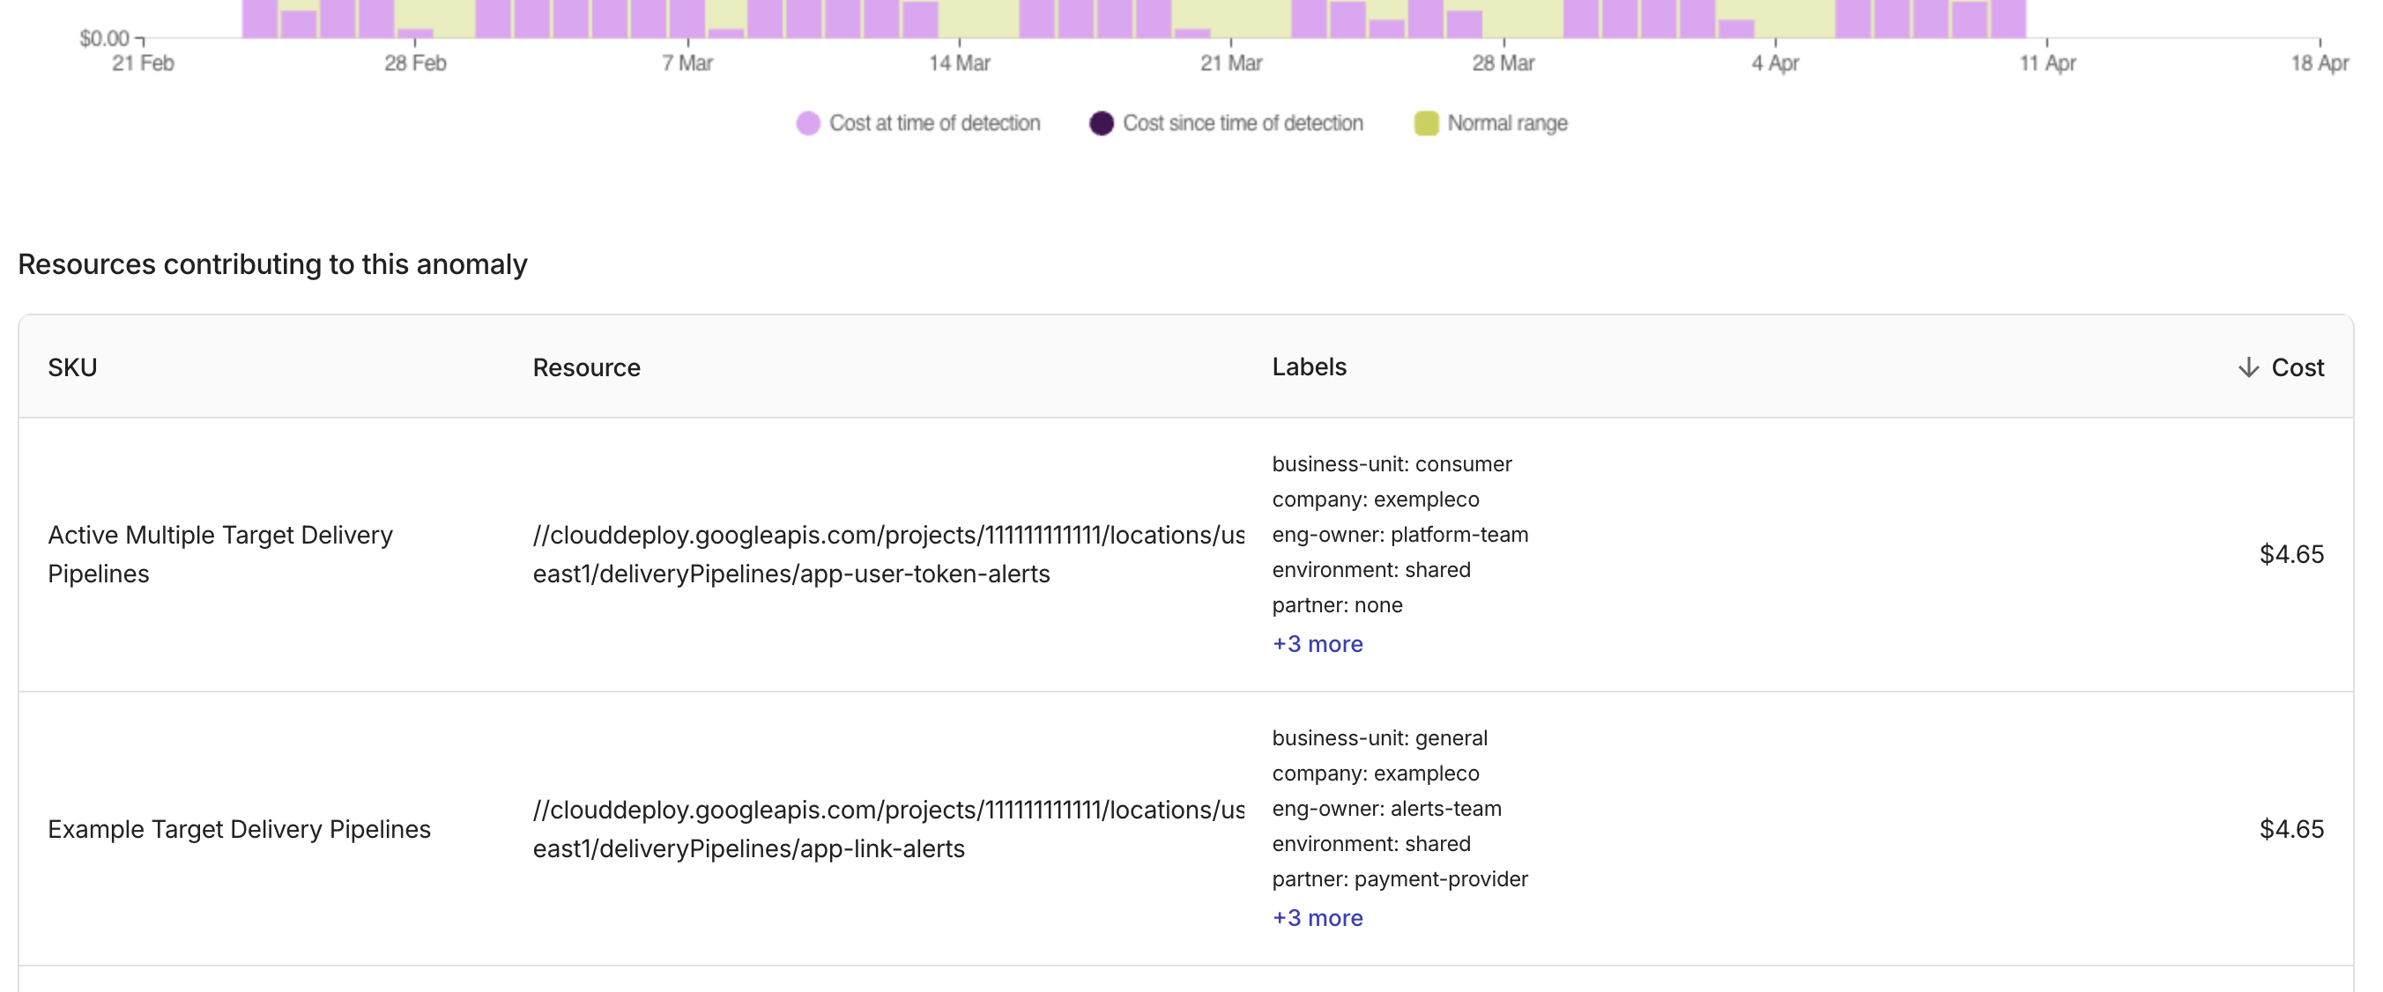The width and height of the screenshot is (2383, 992).
Task: Click the 4 Apr axis marker
Action: tap(1774, 63)
